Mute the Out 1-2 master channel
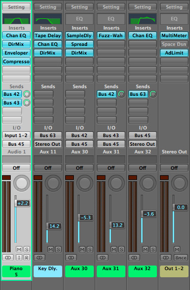This screenshot has height=290, width=190. [177, 250]
